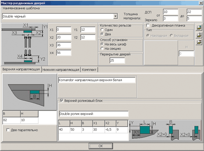This screenshot has width=204, height=151.
Task: Click Зеркало maximum thickness field 5
Action: (194, 18)
